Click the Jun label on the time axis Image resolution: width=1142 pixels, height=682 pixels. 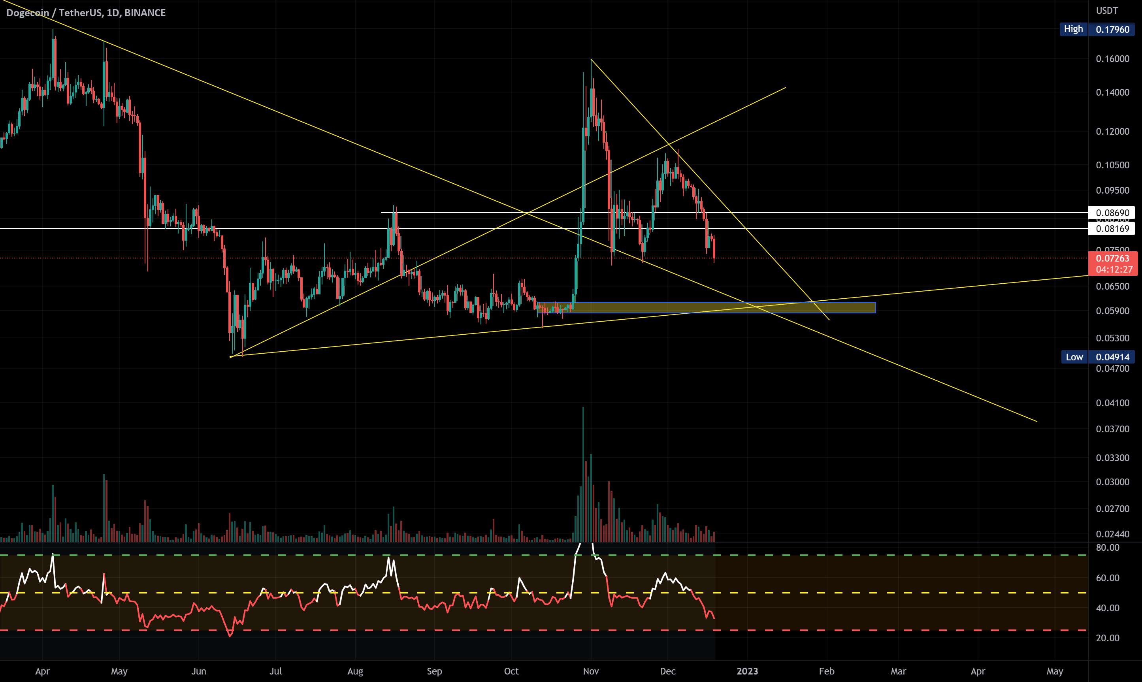[198, 671]
